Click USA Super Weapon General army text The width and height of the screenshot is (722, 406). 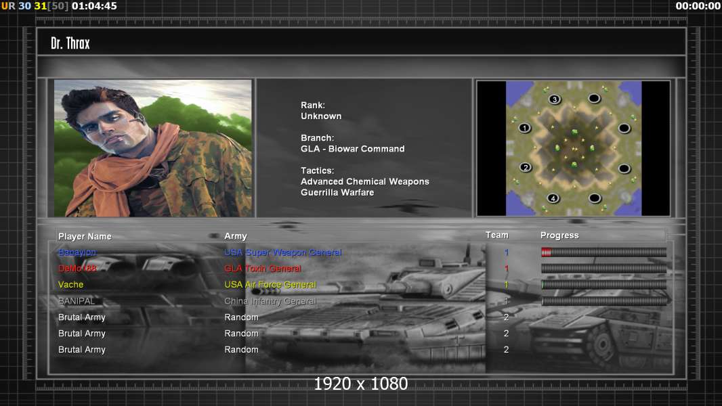click(282, 252)
